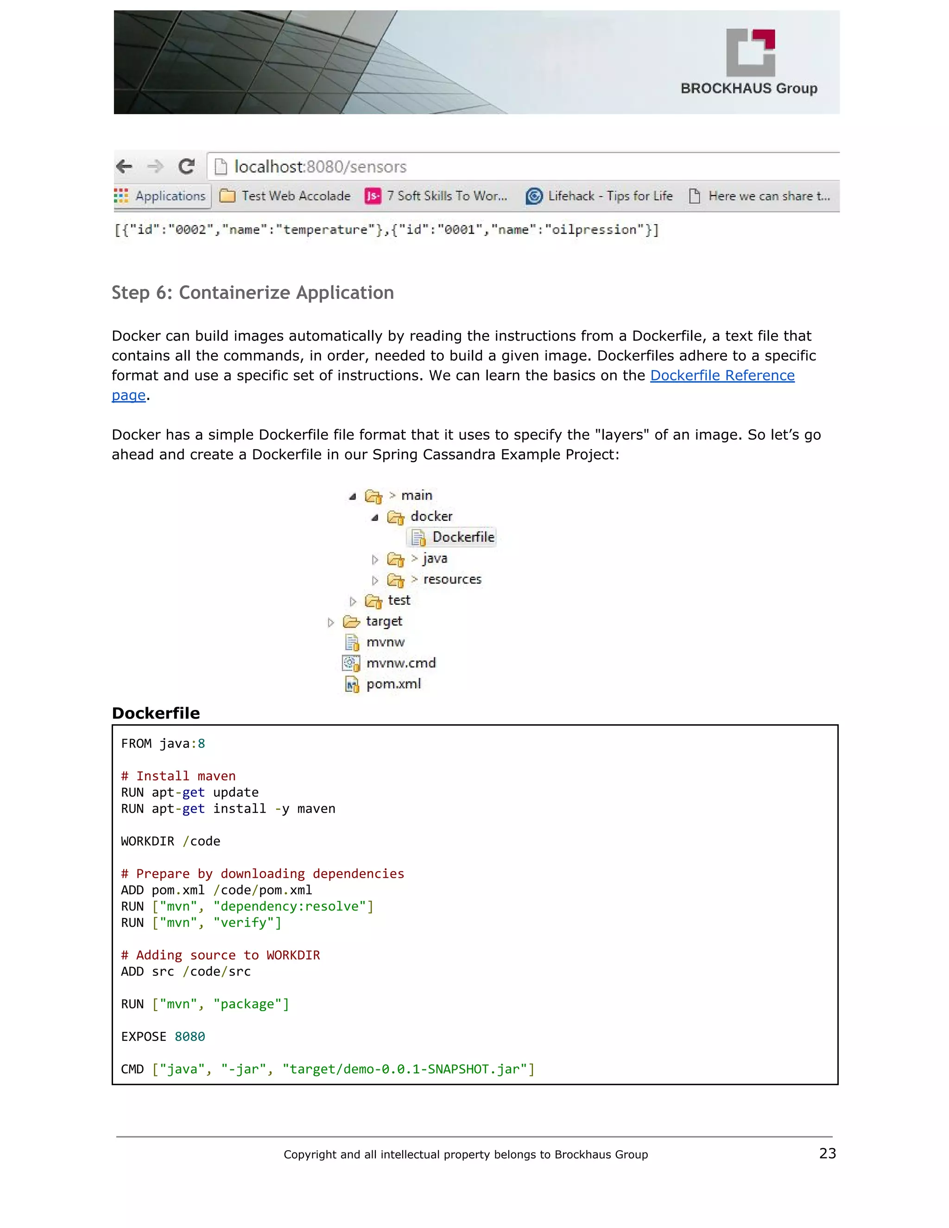Image resolution: width=949 pixels, height=1228 pixels.
Task: Click the browser forward arrow
Action: (155, 166)
